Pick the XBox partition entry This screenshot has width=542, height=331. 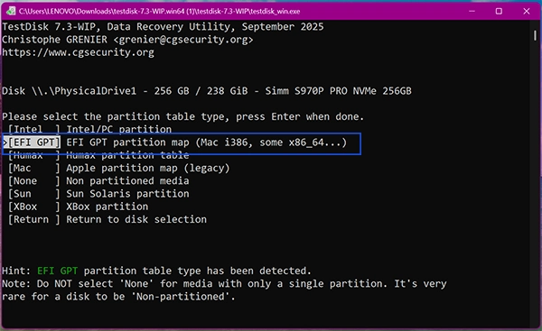78,207
